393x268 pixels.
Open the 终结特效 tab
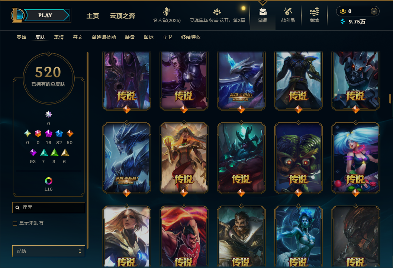tap(191, 37)
